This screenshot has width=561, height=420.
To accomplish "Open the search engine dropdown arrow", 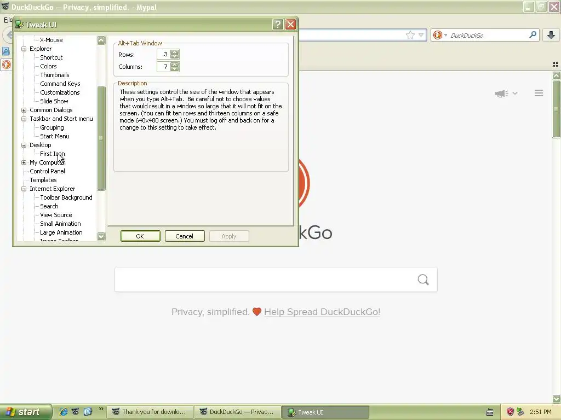I will [x=445, y=35].
